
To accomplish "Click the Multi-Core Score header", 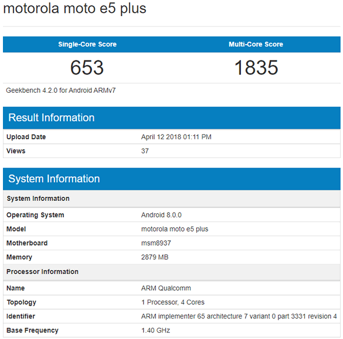I will 256,44.
